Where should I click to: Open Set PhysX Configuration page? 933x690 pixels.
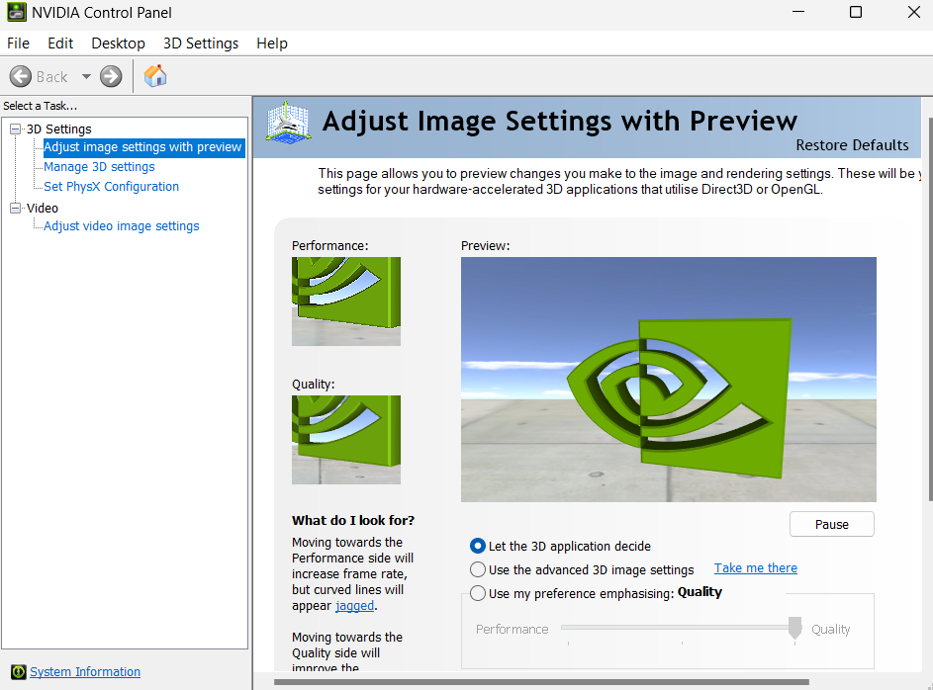click(111, 187)
